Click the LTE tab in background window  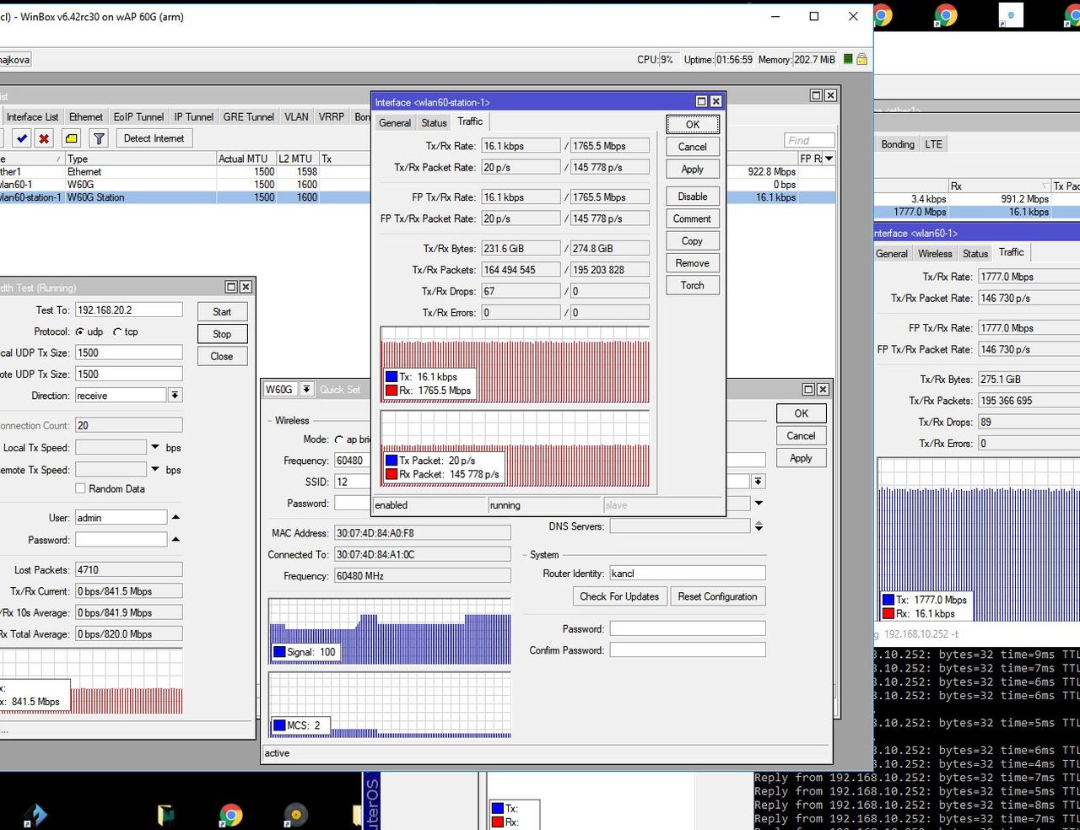click(x=933, y=144)
